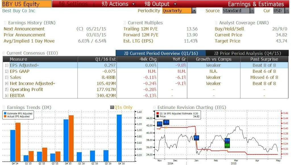This screenshot has height=165, width=291.
Task: Click the blue marker 3 on revision chart
Action: [160, 124]
